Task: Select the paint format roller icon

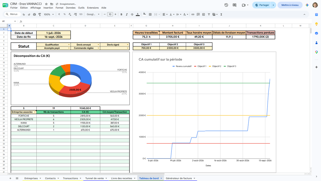Action: (39, 14)
